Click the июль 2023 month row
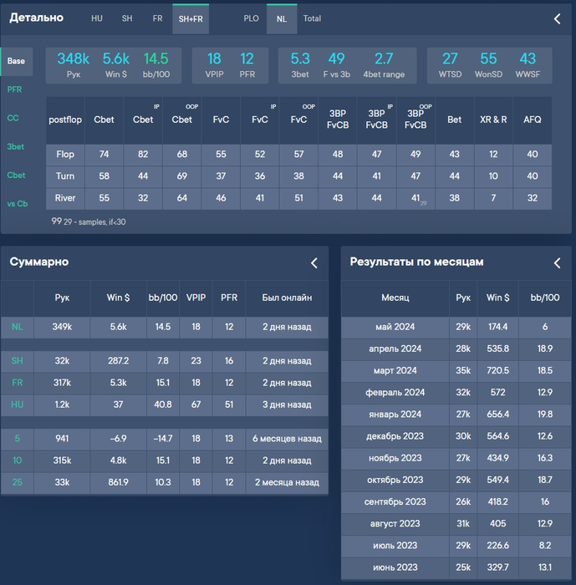Screen dimensions: 576x585 click(x=456, y=546)
